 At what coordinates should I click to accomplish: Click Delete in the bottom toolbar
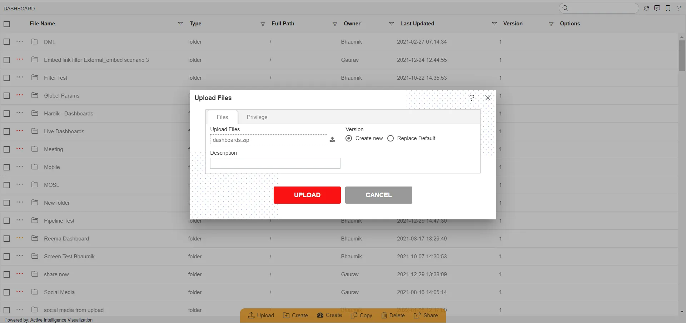393,315
